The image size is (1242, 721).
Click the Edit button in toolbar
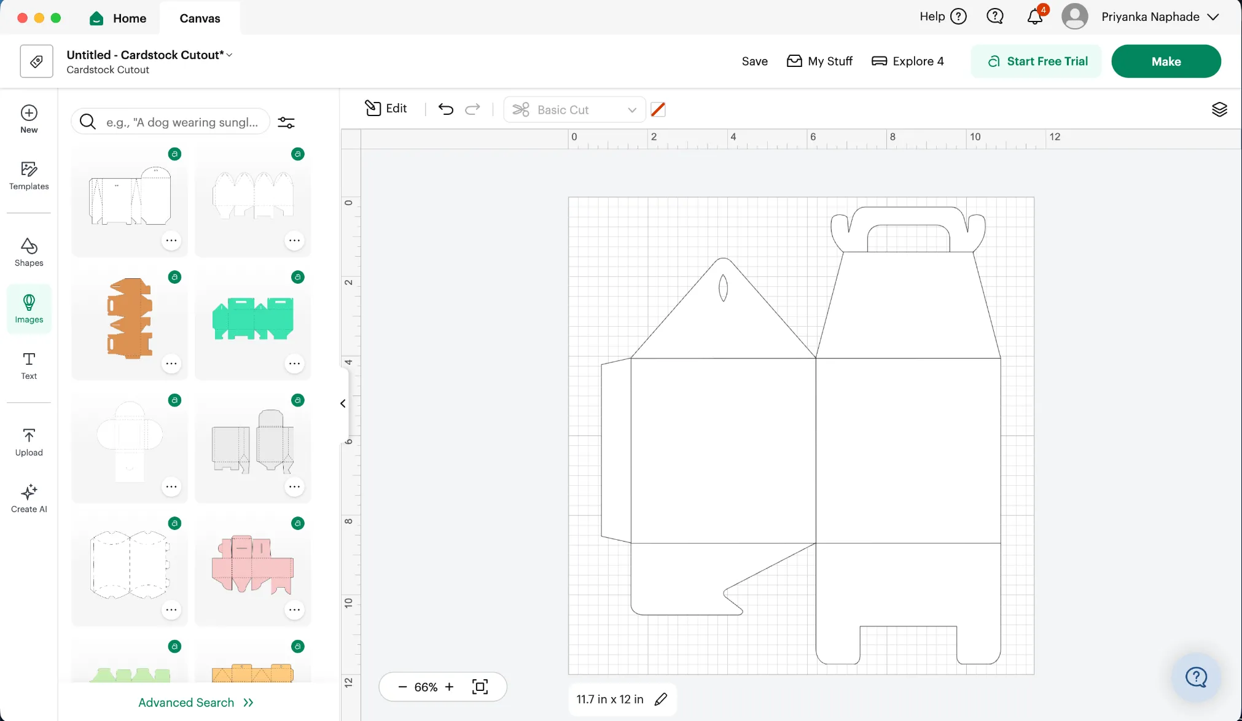tap(386, 108)
